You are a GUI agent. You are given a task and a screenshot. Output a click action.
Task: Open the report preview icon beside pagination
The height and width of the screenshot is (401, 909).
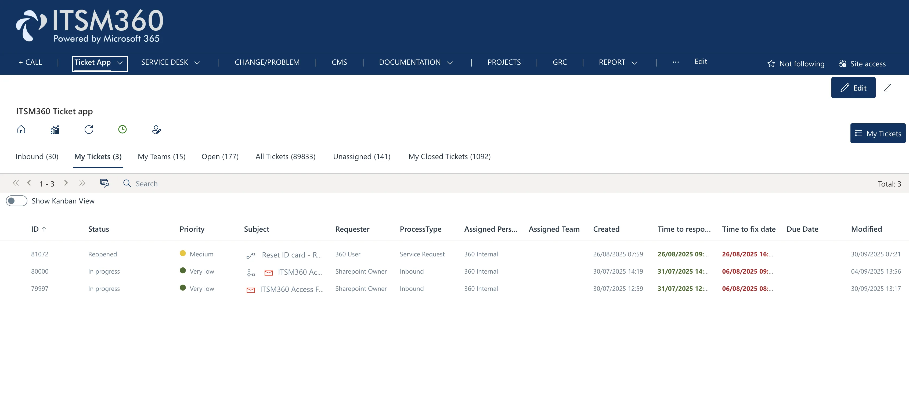tap(104, 183)
